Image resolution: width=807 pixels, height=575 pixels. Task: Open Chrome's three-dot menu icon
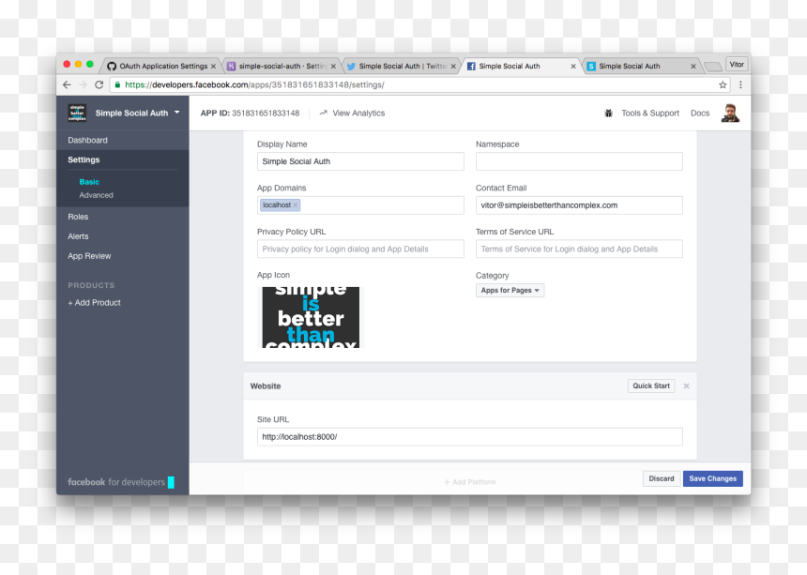click(740, 84)
